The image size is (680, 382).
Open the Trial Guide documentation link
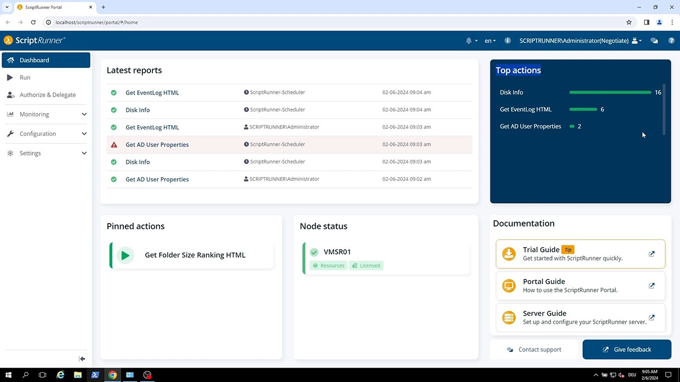[x=580, y=254]
